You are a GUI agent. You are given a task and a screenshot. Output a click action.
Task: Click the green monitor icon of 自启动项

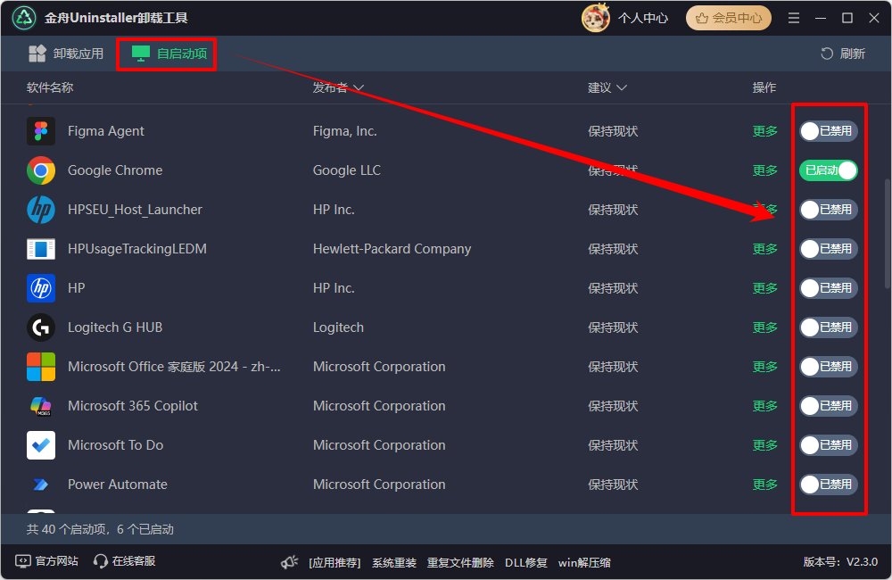tap(141, 54)
